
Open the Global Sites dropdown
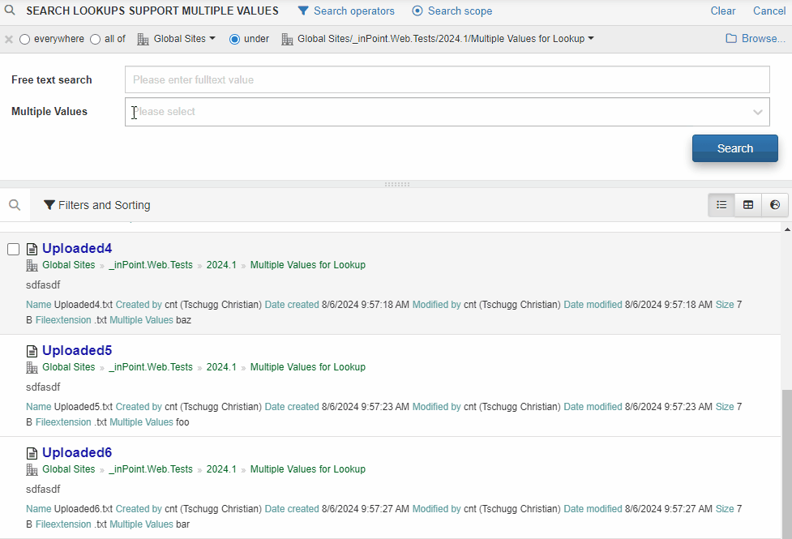pyautogui.click(x=184, y=38)
